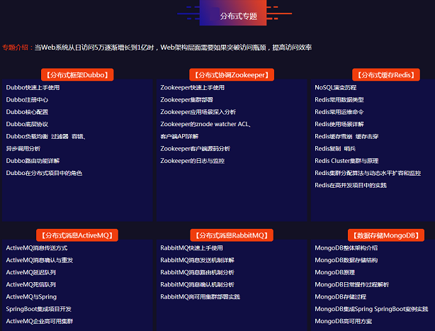Click MongoDB存储过程 link

[x=340, y=296]
